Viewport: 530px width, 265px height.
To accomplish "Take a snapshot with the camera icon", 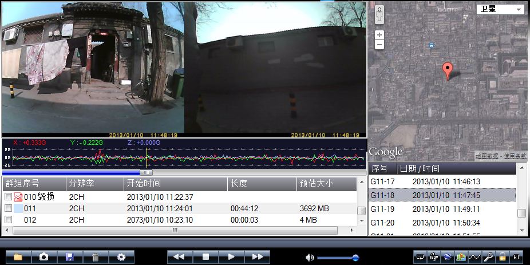I will tap(44, 257).
